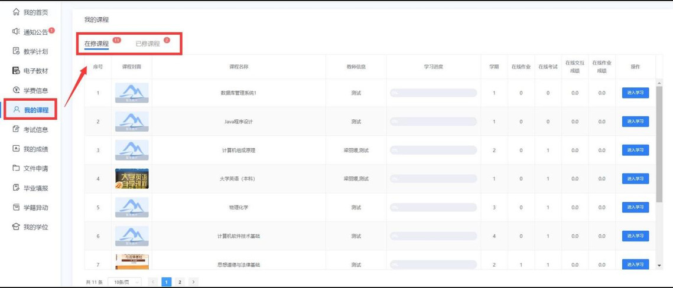This screenshot has width=673, height=288.
Task: Click the table scrollbar down arrow
Action: [659, 266]
